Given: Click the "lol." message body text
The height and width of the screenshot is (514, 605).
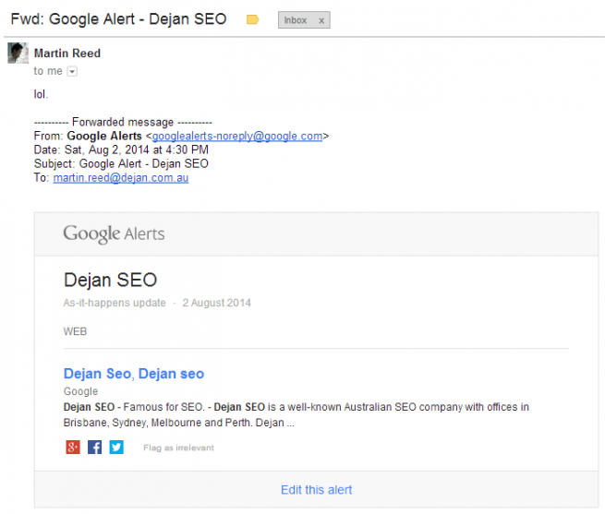Looking at the screenshot, I should point(41,94).
